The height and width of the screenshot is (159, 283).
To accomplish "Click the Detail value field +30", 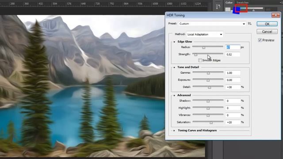I will (x=233, y=87).
